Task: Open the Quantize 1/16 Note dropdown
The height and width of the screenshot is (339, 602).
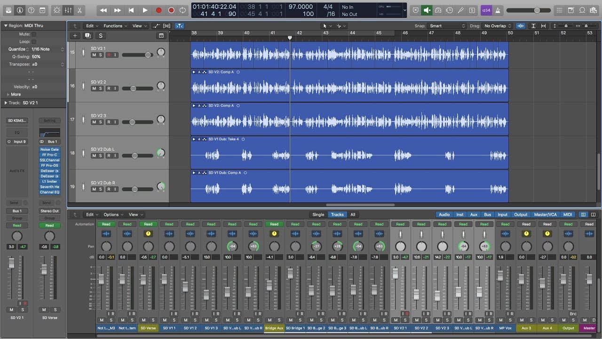Action: [x=48, y=49]
